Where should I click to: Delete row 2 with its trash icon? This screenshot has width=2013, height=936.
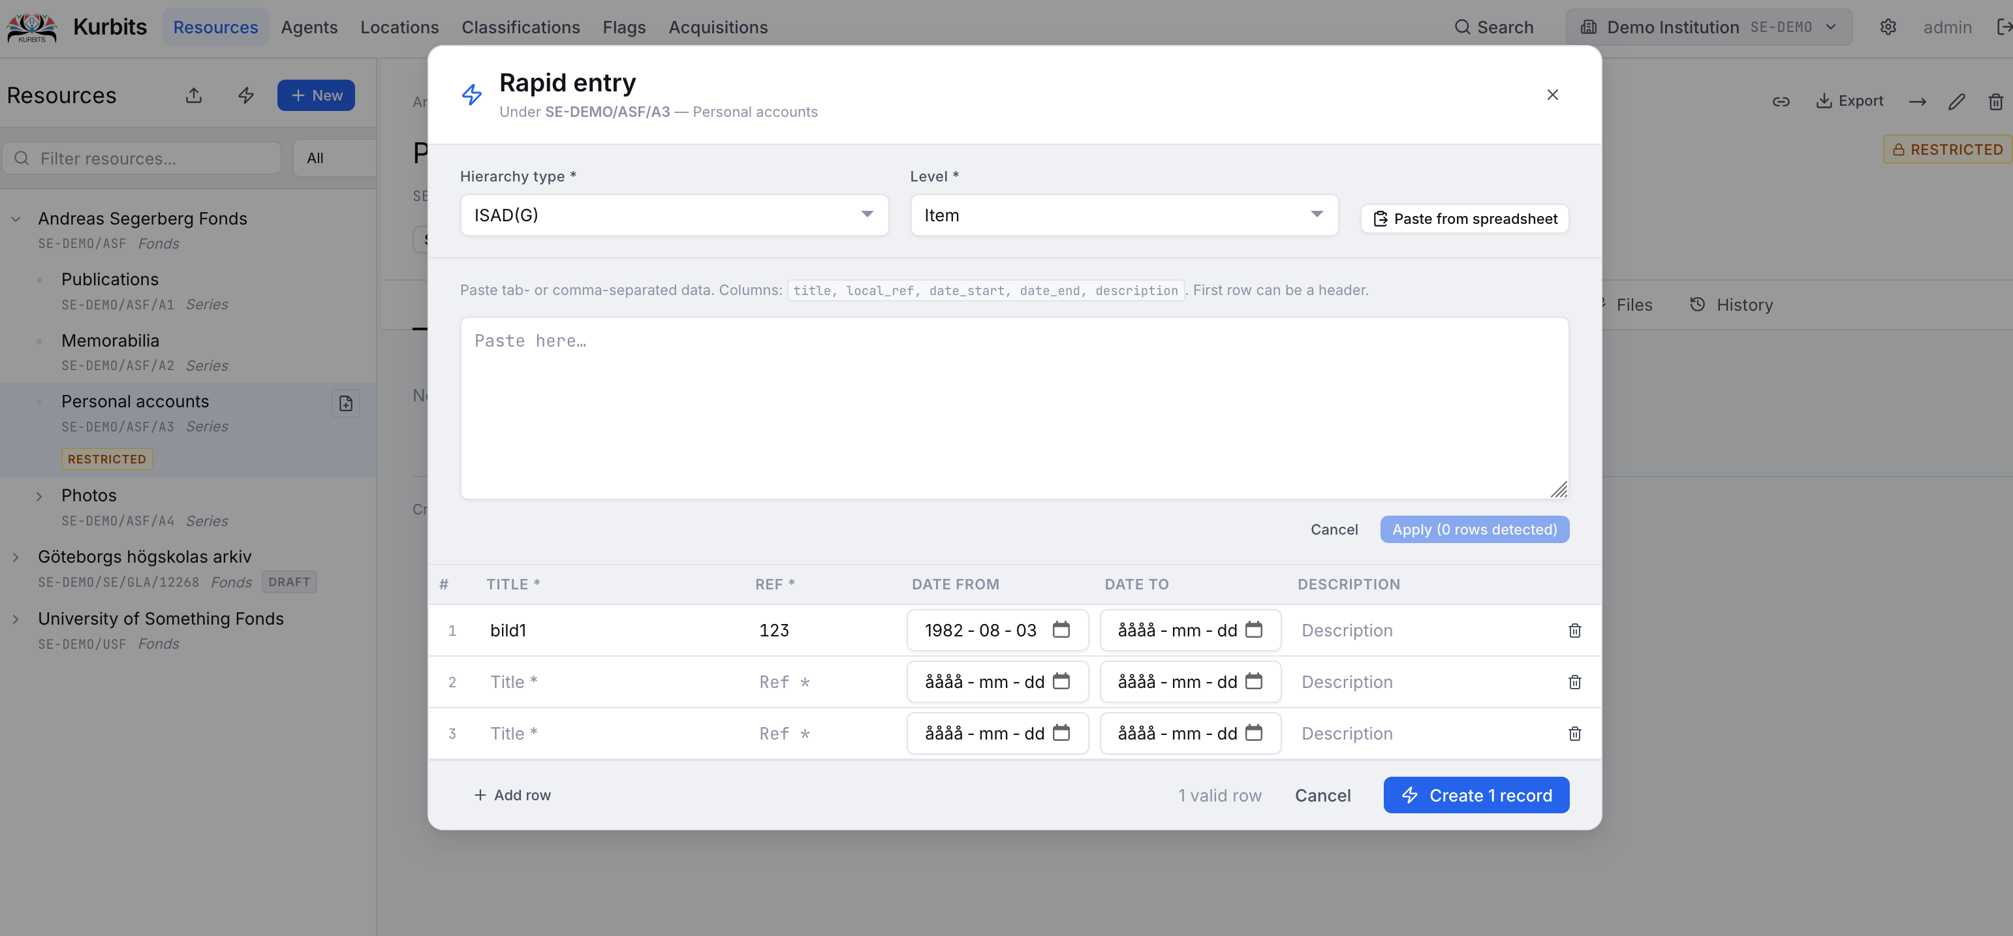click(1574, 682)
